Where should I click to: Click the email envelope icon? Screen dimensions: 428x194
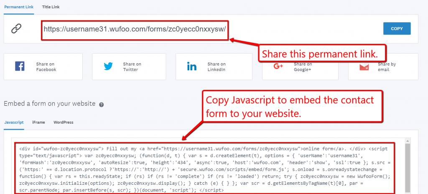tap(364, 66)
